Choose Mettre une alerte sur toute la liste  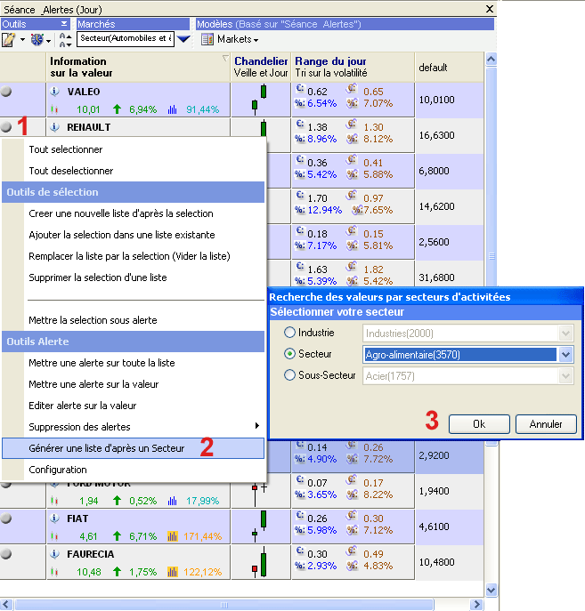(133, 363)
